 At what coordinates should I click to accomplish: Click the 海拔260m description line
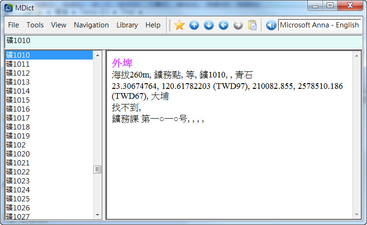pos(182,75)
